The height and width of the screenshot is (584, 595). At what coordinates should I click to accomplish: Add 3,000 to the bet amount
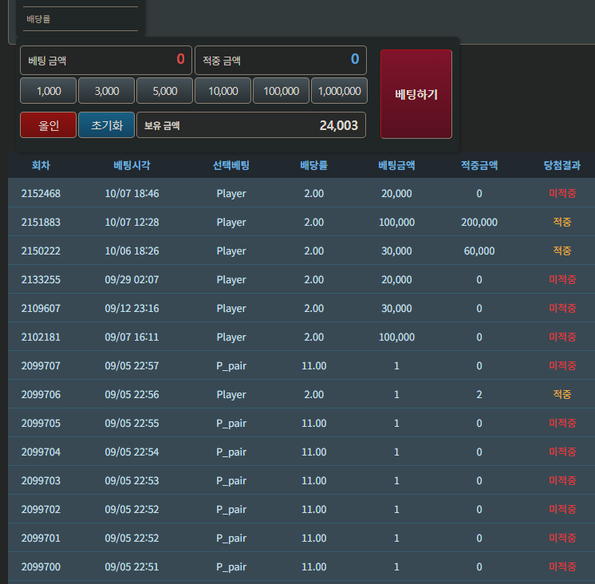pyautogui.click(x=107, y=91)
